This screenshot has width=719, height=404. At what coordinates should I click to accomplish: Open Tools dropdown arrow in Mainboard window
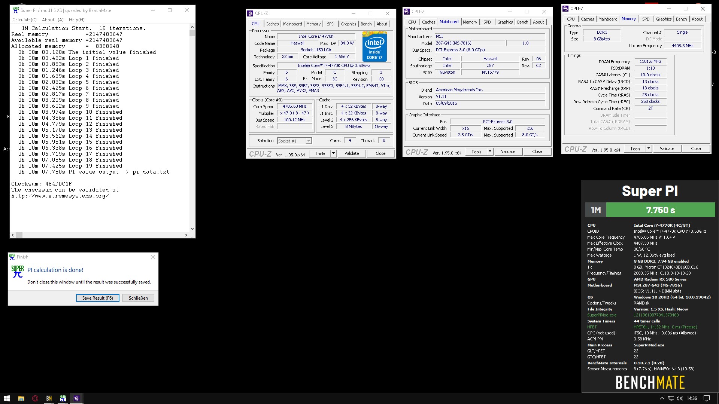(490, 151)
